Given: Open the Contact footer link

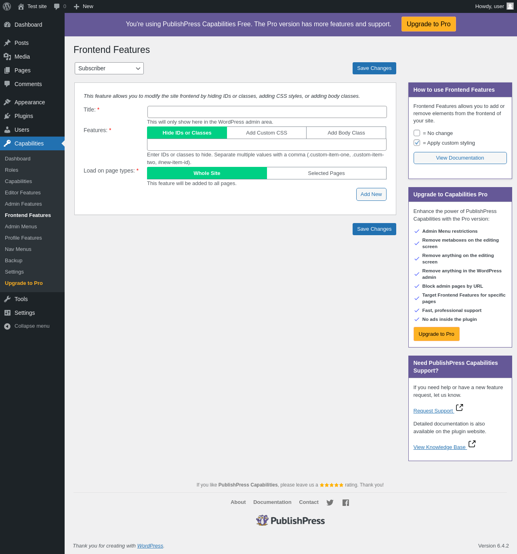Looking at the screenshot, I should 309,502.
